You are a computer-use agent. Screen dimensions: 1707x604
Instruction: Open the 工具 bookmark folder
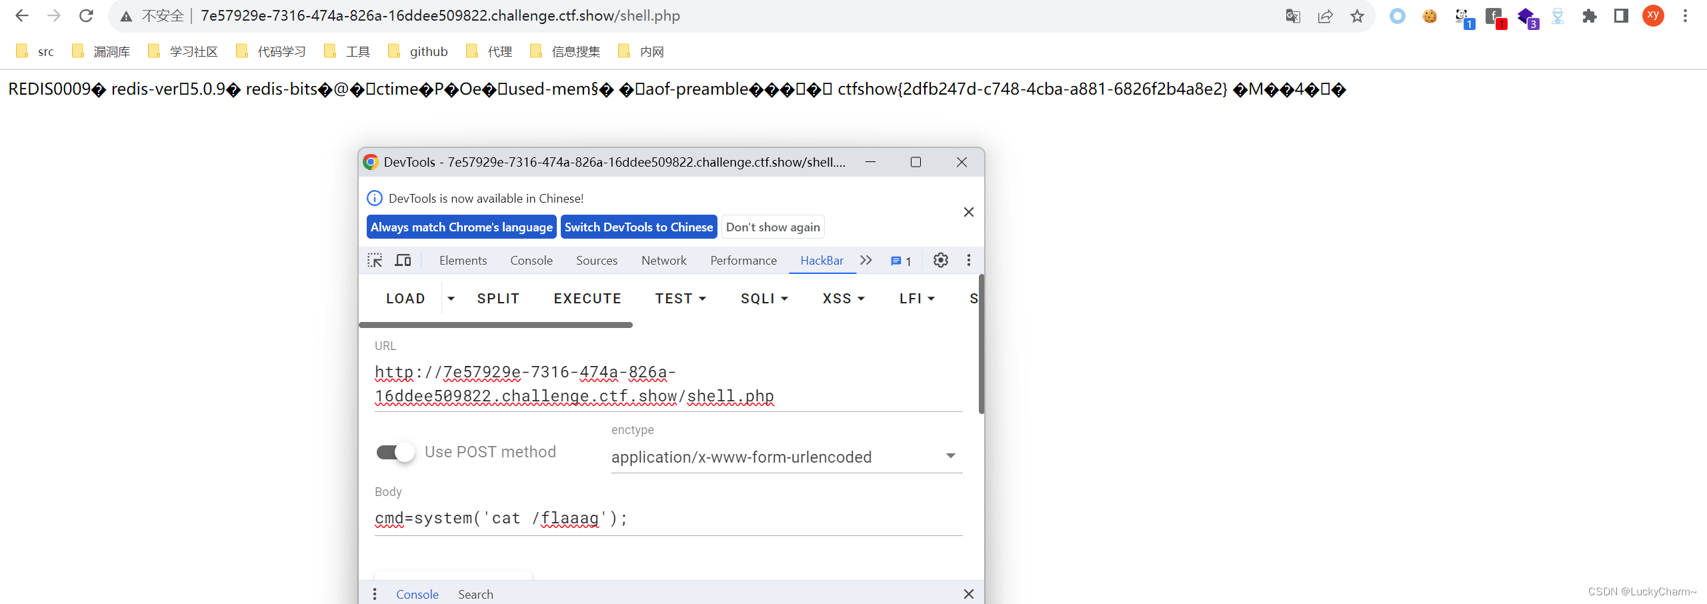point(347,51)
